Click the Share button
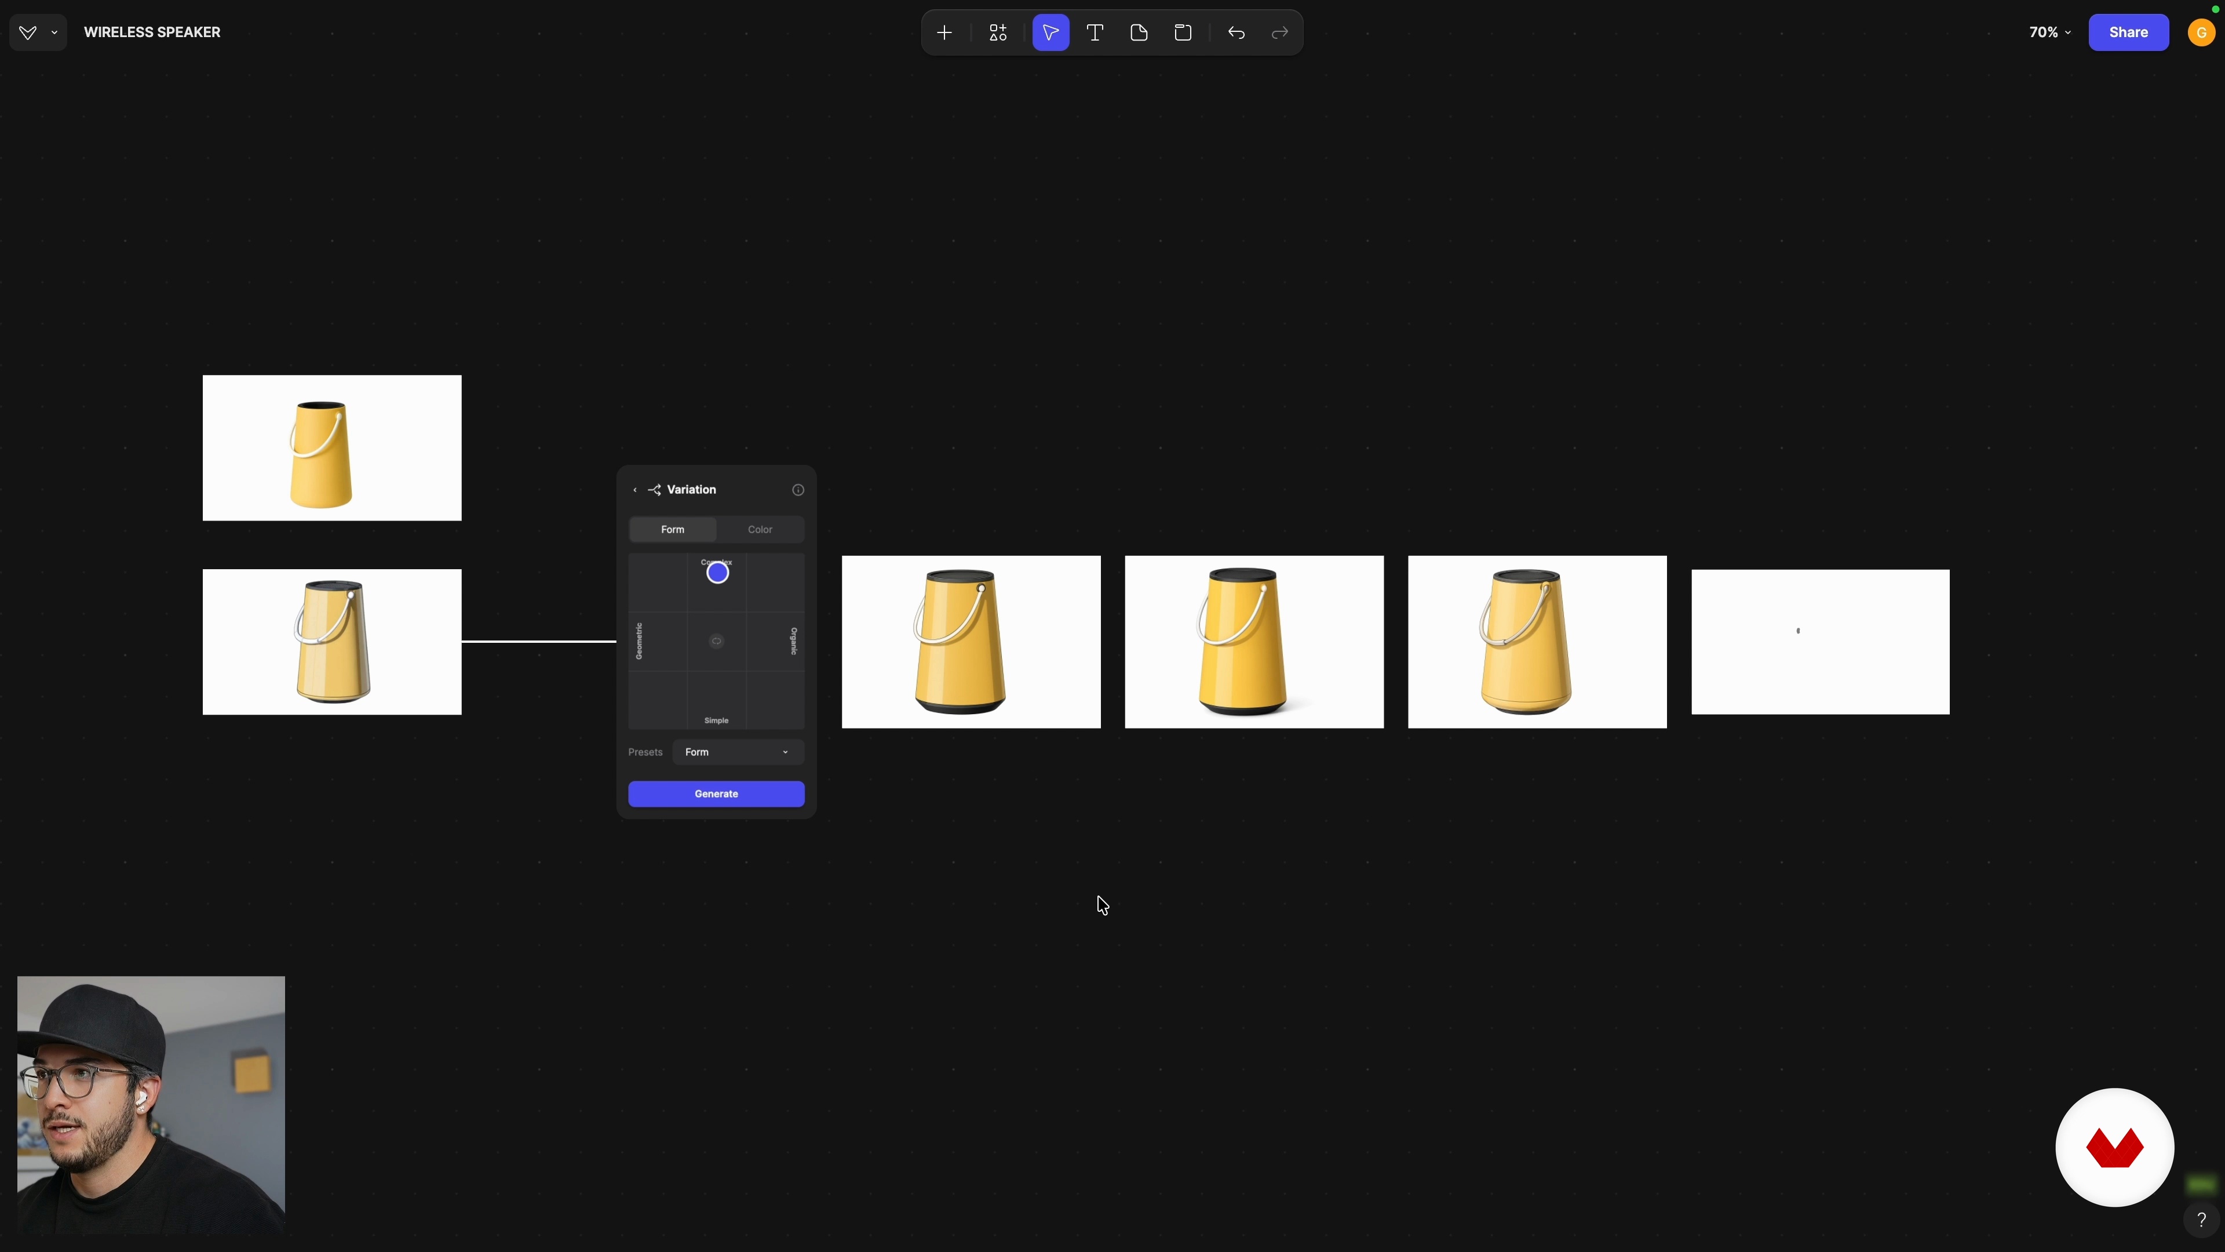This screenshot has height=1252, width=2225. (x=2128, y=33)
